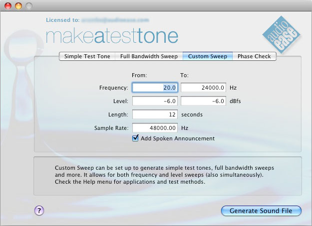Screen dimensions: 312x226
Task: Click the Generate Sound File button
Action: pyautogui.click(x=261, y=211)
